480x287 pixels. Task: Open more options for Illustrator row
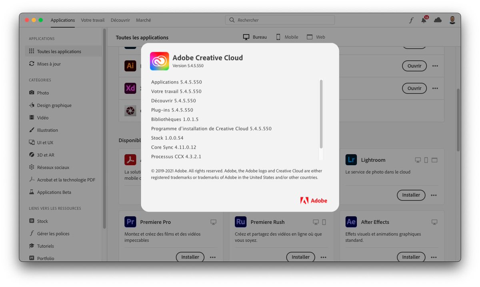(x=435, y=66)
